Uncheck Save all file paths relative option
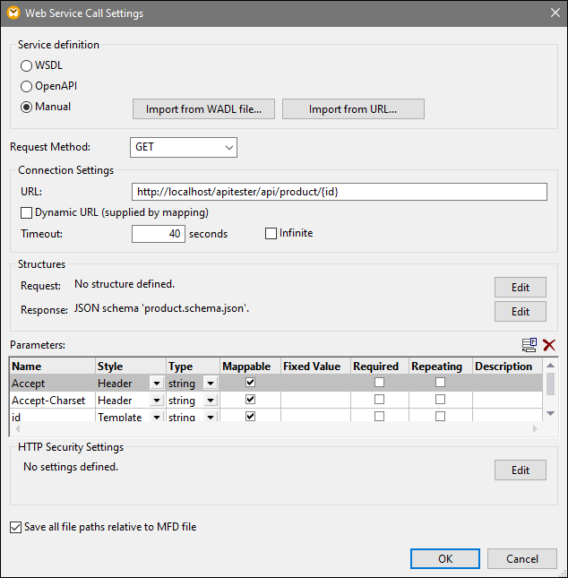Viewport: 568px width, 578px height. tap(15, 528)
